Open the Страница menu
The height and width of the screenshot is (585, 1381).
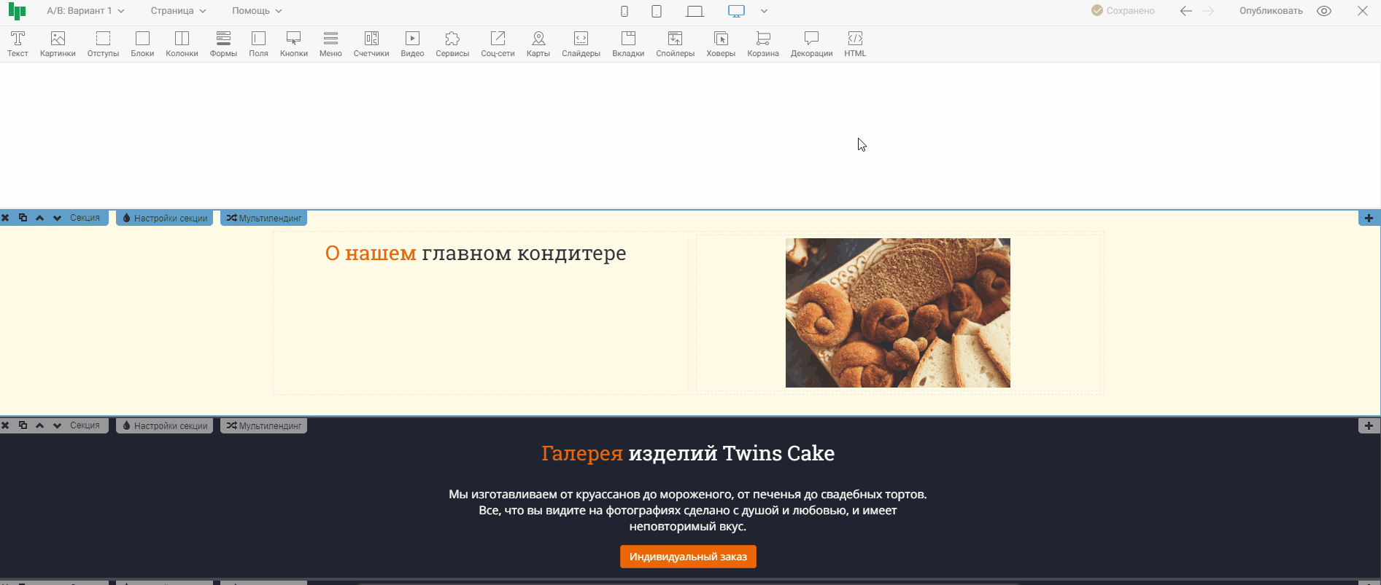[178, 11]
